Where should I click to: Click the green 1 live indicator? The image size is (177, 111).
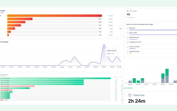(x=120, y=28)
